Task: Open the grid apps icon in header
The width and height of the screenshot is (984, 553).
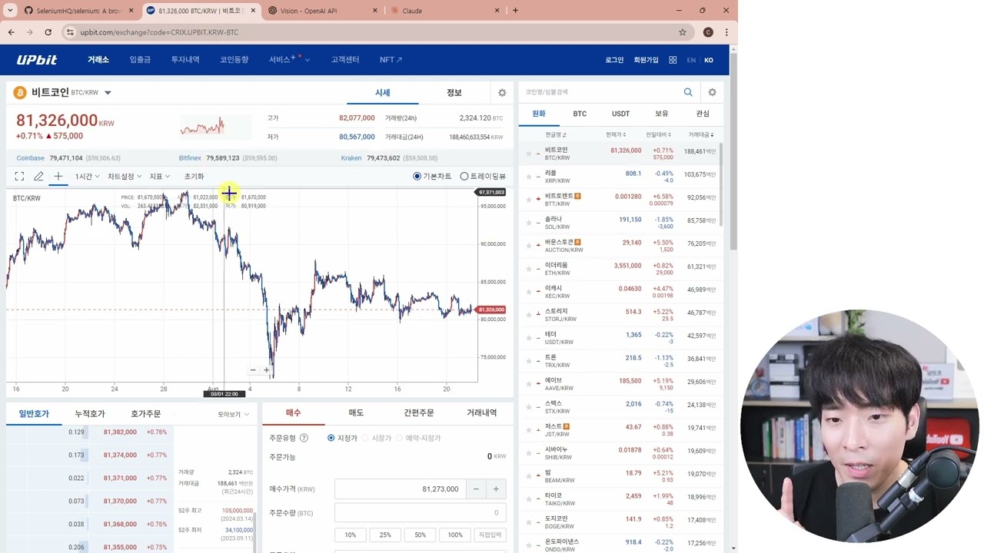Action: pos(673,60)
